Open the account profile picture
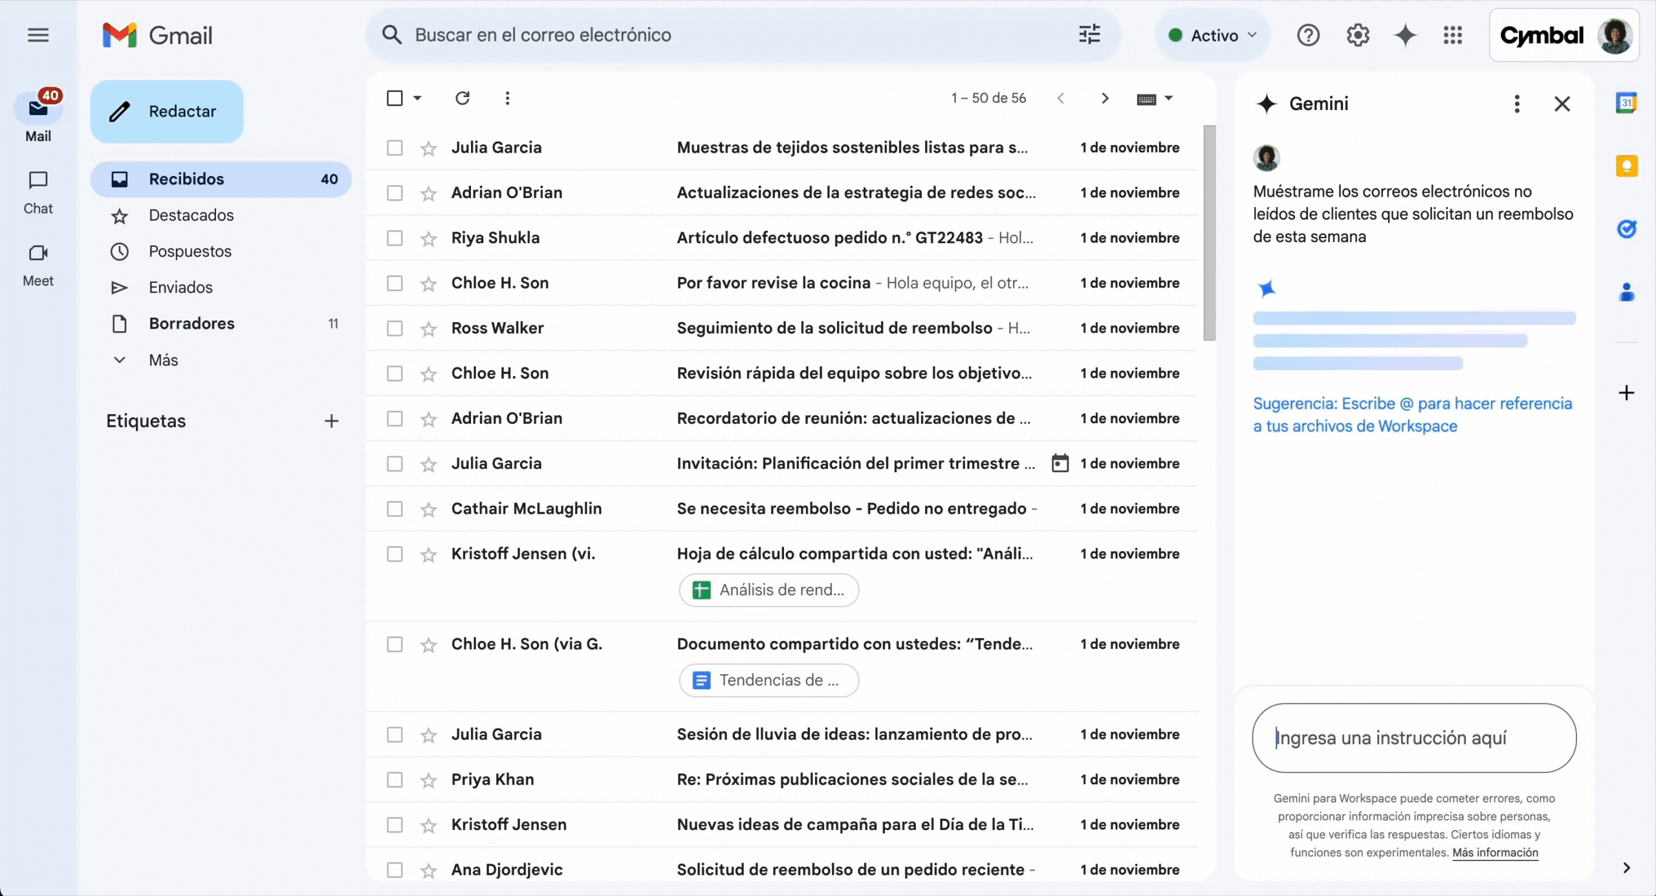 (1615, 36)
